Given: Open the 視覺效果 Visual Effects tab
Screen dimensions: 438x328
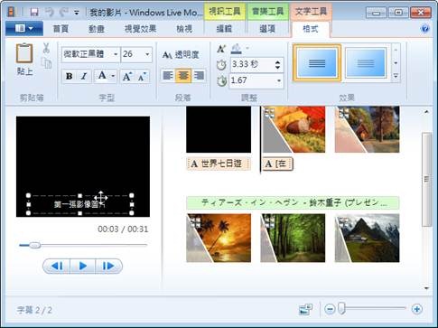Looking at the screenshot, I should click(x=140, y=29).
